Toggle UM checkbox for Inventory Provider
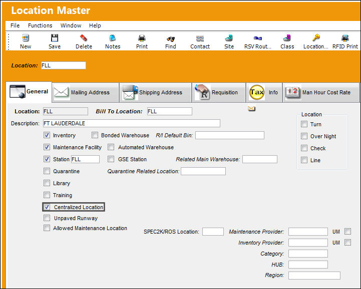Viewport: 361px width, 289px height. tap(347, 243)
